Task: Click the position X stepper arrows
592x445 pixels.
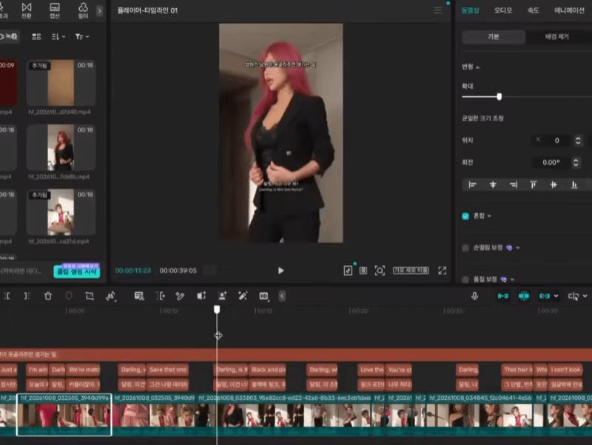Action: click(578, 140)
